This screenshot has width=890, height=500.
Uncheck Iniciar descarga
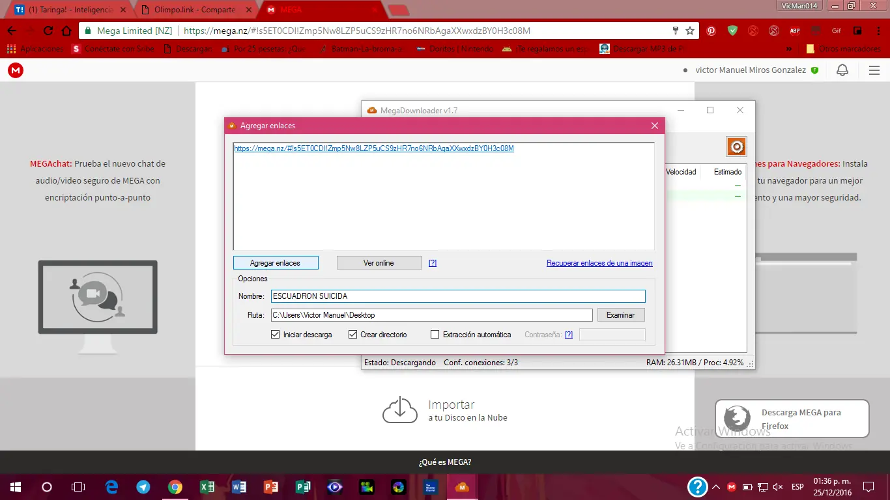point(276,335)
